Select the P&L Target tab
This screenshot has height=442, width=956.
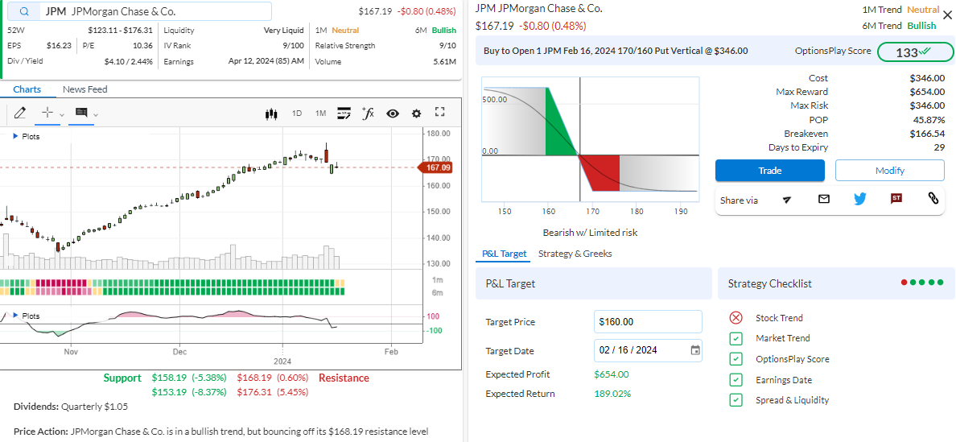coord(504,254)
